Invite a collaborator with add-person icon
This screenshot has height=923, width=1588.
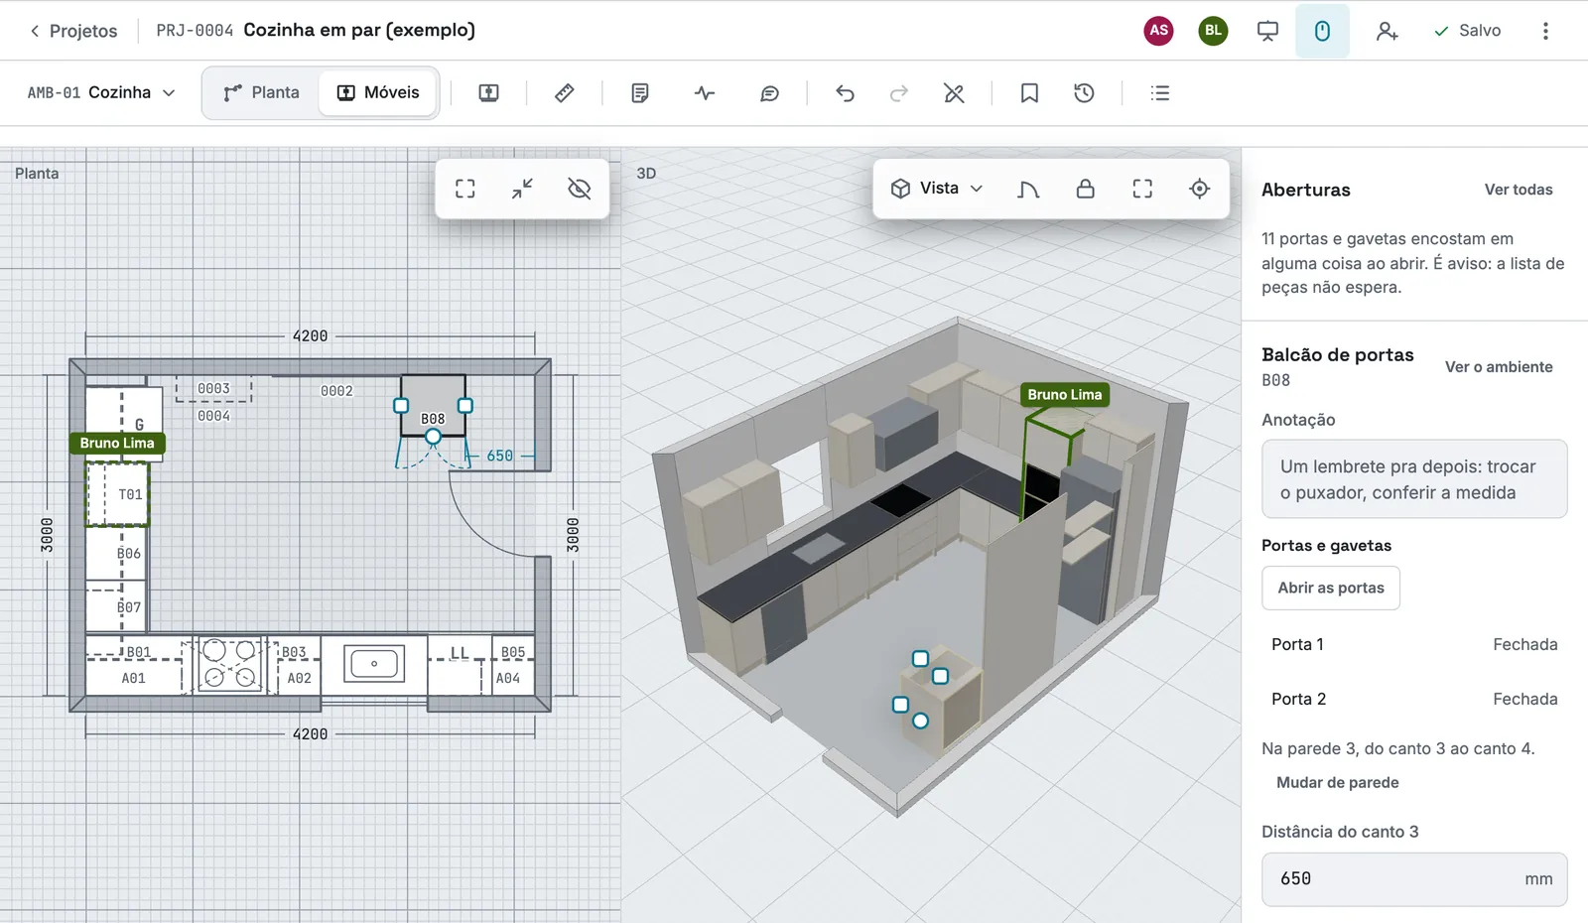(x=1387, y=31)
